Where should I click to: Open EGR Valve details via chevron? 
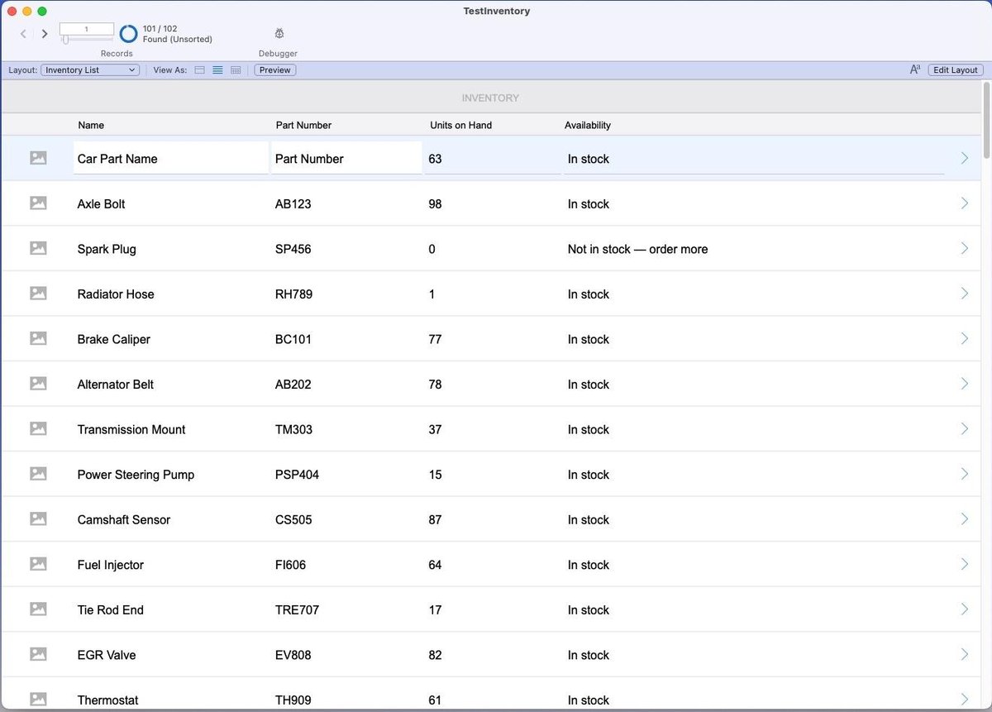pos(965,653)
